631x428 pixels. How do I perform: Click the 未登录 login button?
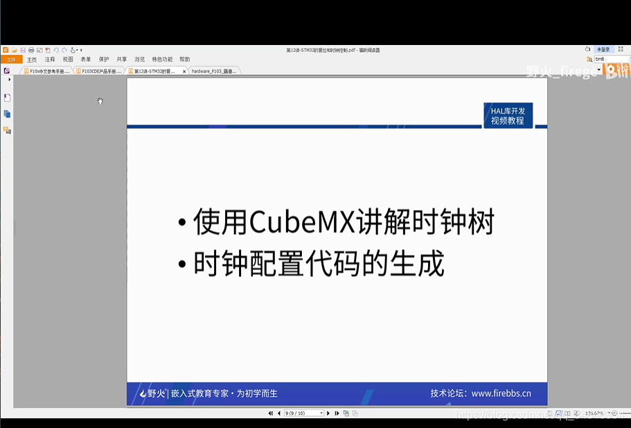click(603, 49)
